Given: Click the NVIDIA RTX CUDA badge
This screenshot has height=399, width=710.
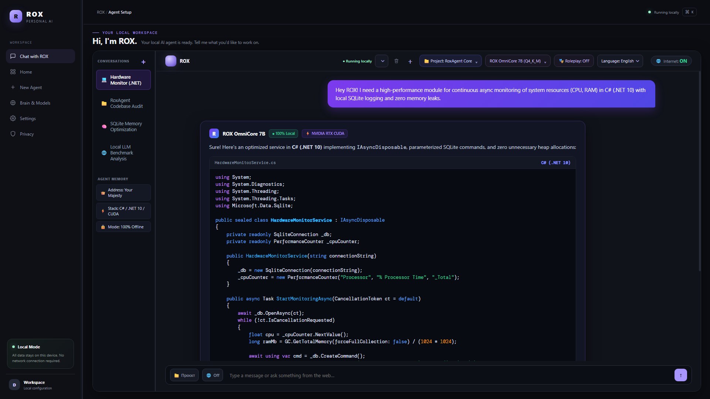Looking at the screenshot, I should coord(325,134).
